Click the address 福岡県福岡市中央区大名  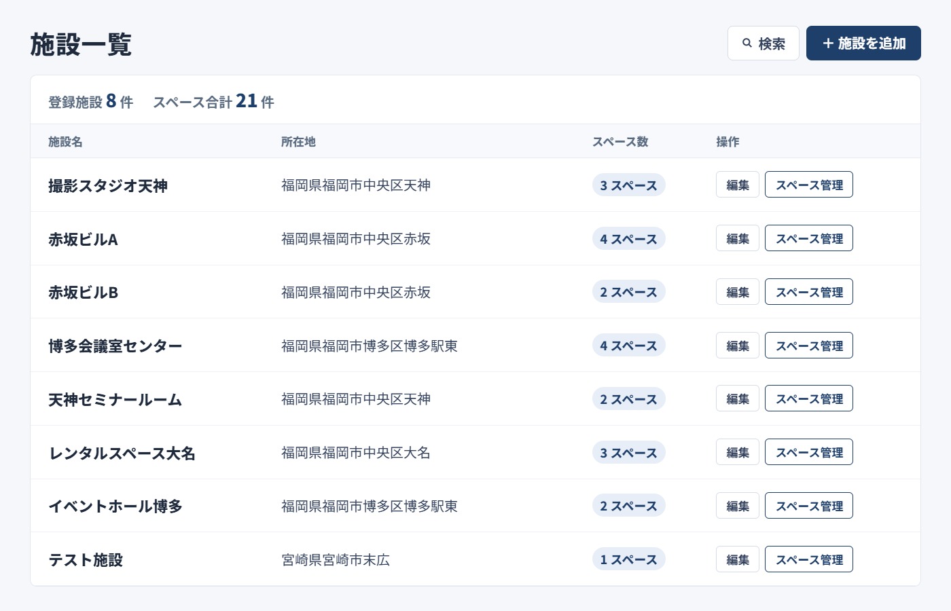point(356,453)
